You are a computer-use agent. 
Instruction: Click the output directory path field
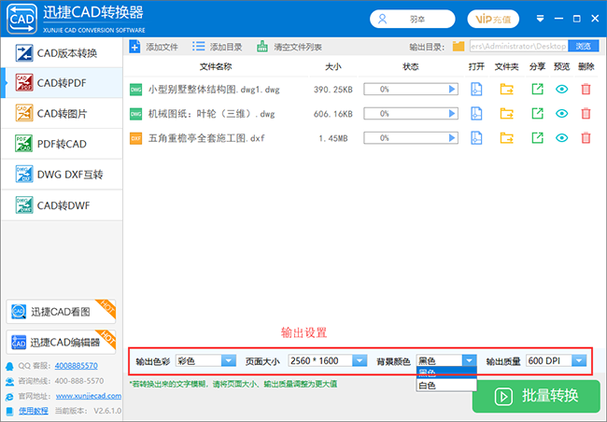point(518,46)
